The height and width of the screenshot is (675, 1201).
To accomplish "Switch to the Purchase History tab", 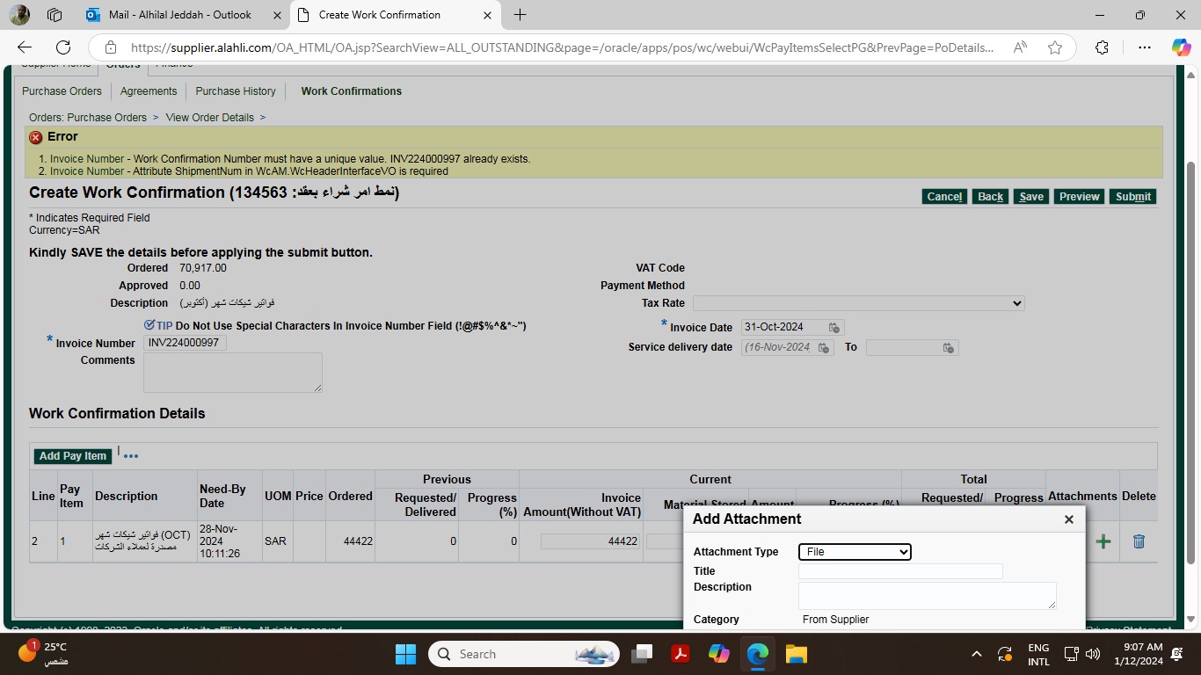I will [236, 91].
